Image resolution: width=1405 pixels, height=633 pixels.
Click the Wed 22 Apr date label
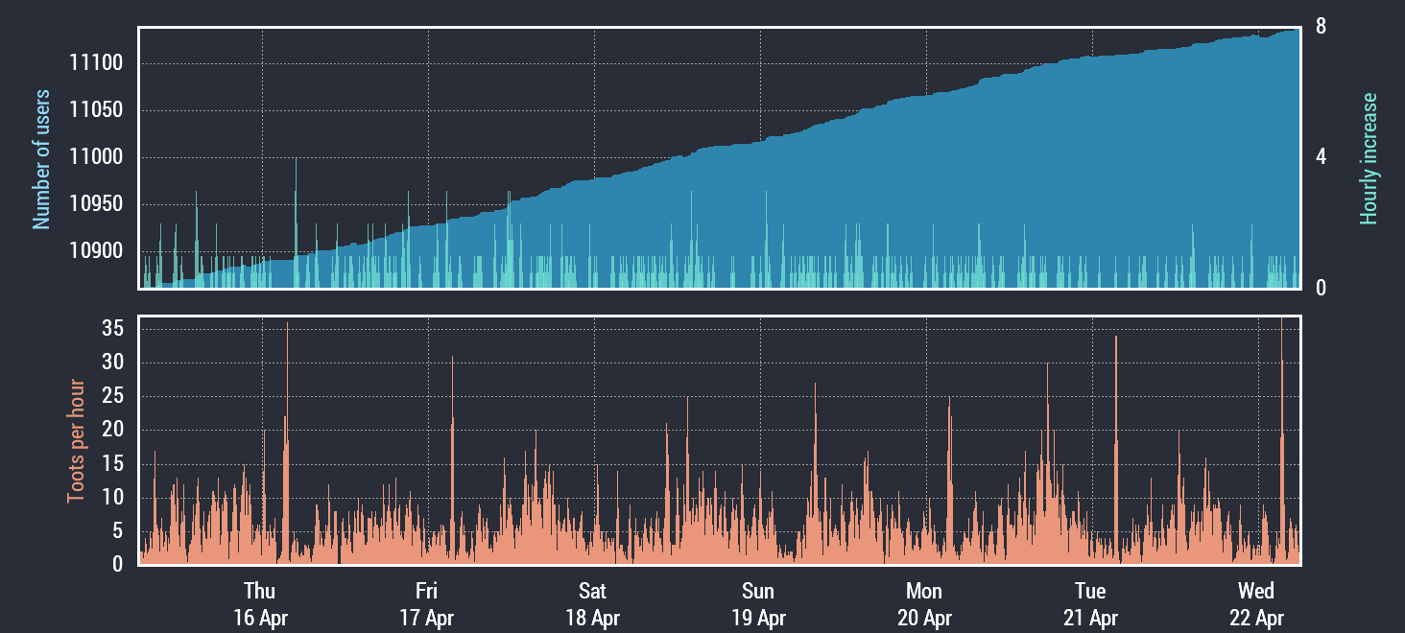pyautogui.click(x=1256, y=604)
